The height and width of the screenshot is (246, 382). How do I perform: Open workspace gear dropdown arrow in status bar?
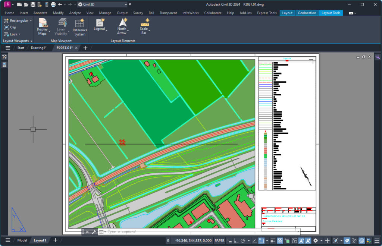[x=321, y=241]
